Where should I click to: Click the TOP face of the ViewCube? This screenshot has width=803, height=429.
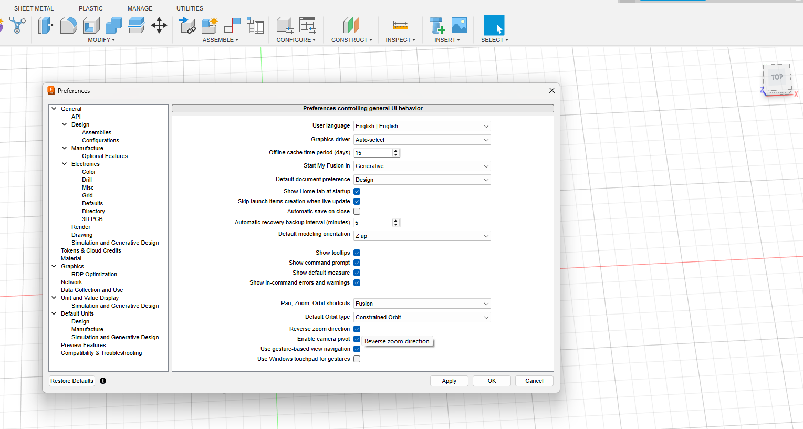(x=777, y=77)
